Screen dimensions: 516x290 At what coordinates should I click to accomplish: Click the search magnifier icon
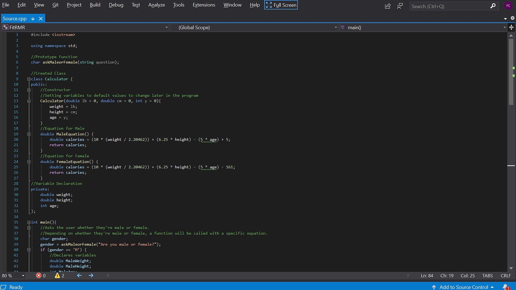click(493, 6)
